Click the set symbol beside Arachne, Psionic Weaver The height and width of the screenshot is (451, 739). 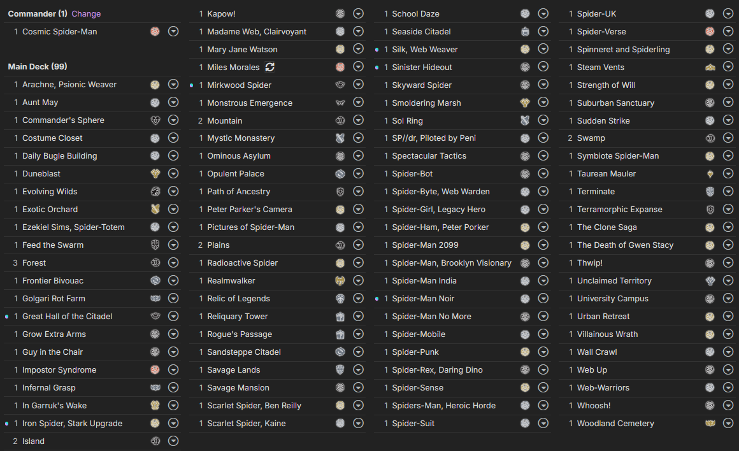tap(155, 85)
